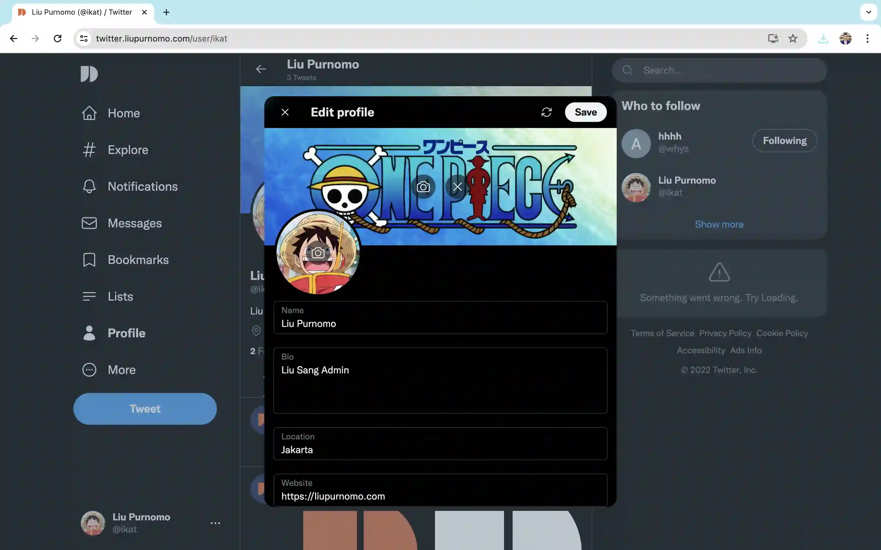This screenshot has height=550, width=881.
Task: Edit the Name field Liu Purnomo
Action: [440, 317]
